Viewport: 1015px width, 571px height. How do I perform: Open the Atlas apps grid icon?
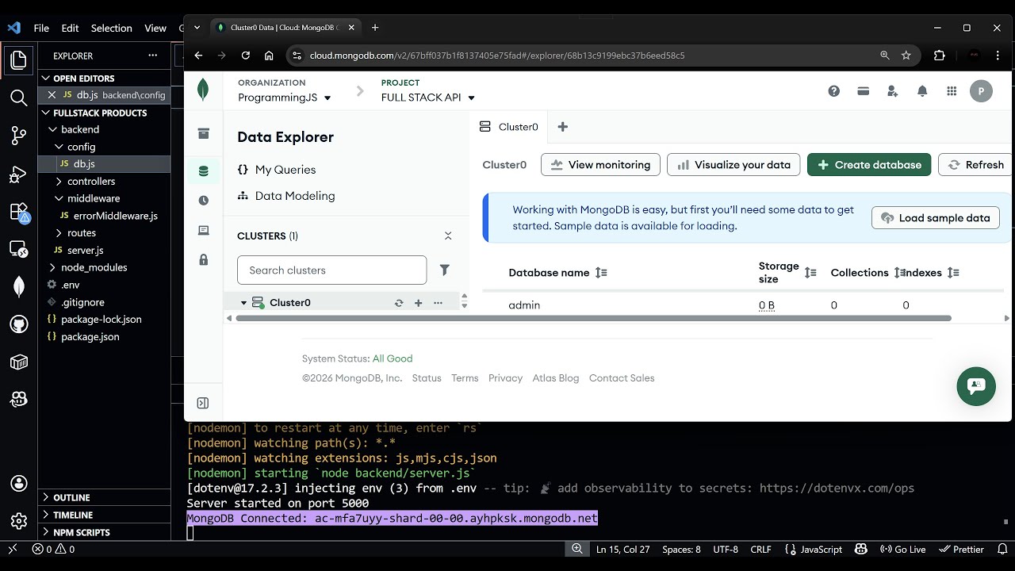point(952,91)
